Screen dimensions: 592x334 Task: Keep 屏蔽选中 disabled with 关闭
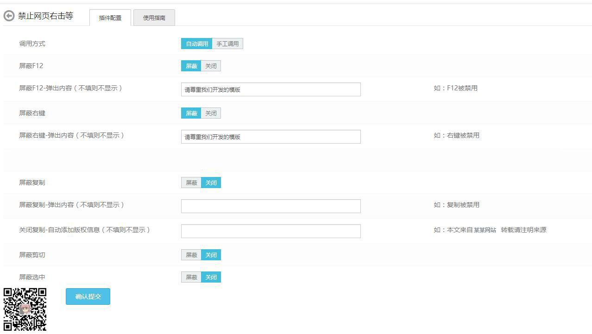[211, 277]
